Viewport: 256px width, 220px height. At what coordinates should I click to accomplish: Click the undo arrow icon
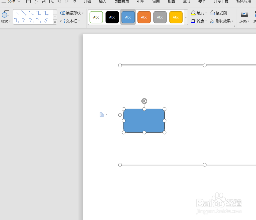pos(59,2)
